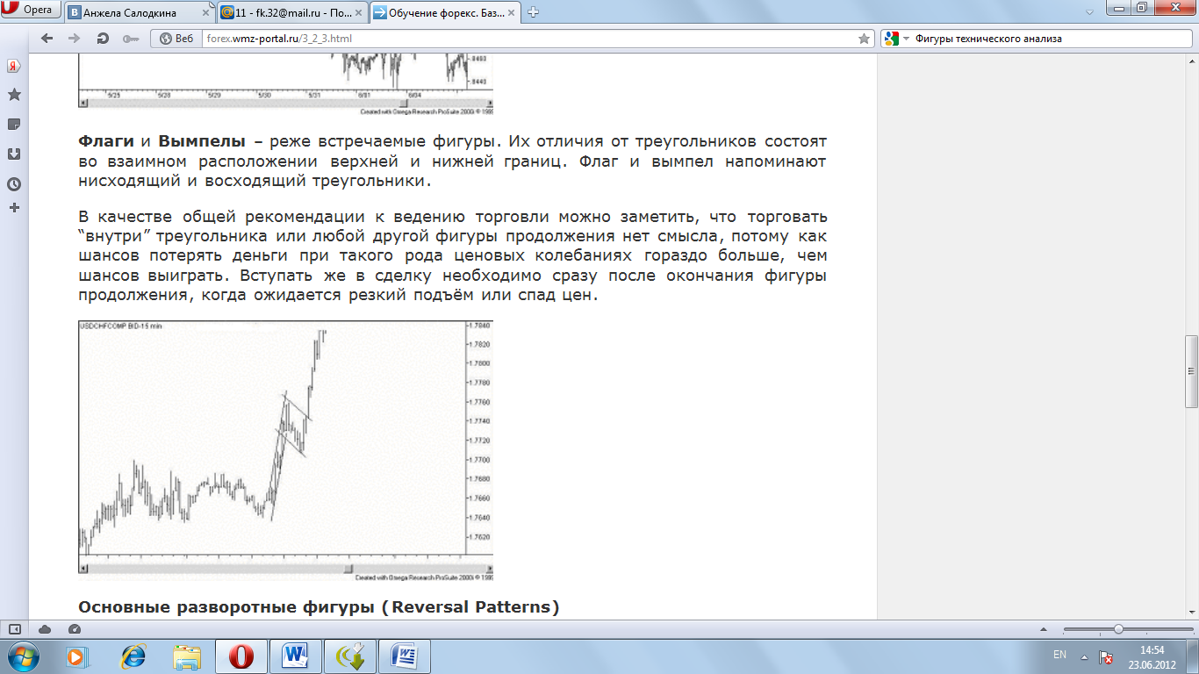This screenshot has width=1199, height=674.
Task: Click the heading Основные разворотные фигуры (Reversal Patterns)
Action: [319, 606]
